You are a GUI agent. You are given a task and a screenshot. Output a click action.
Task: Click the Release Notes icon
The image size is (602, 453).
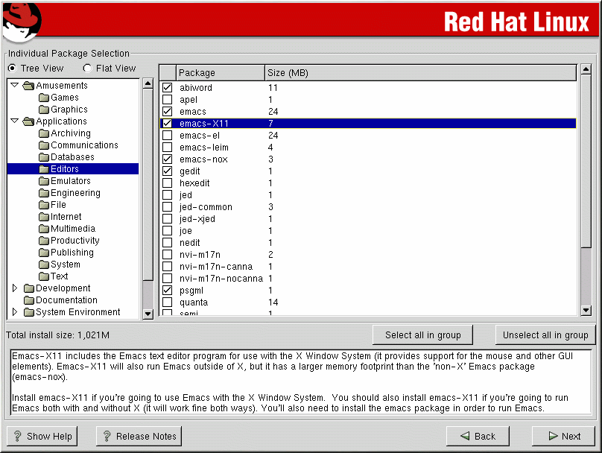107,437
